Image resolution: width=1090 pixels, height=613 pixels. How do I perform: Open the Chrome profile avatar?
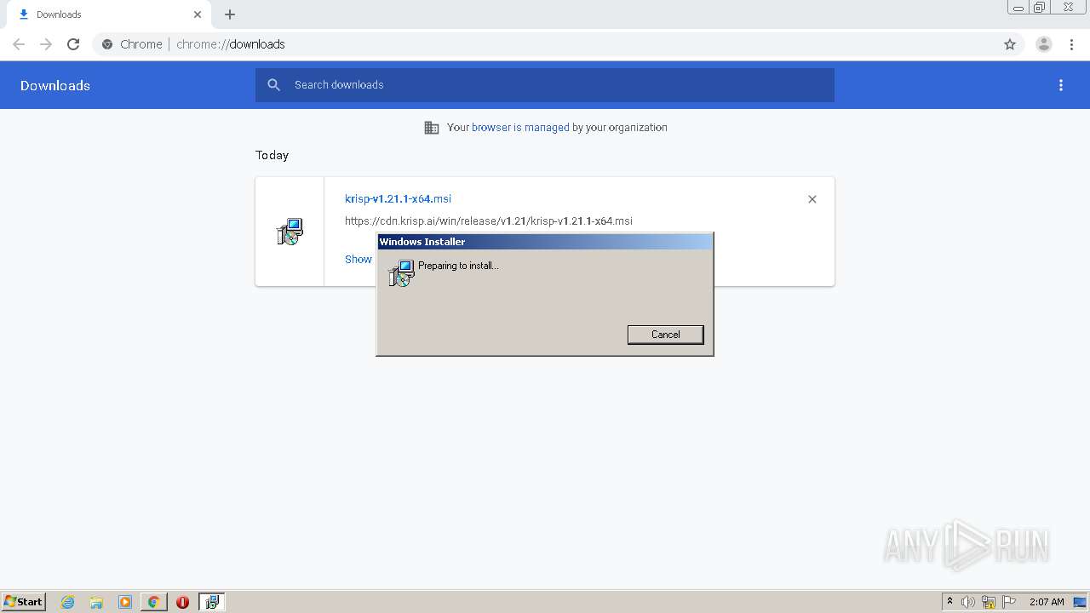1044,44
